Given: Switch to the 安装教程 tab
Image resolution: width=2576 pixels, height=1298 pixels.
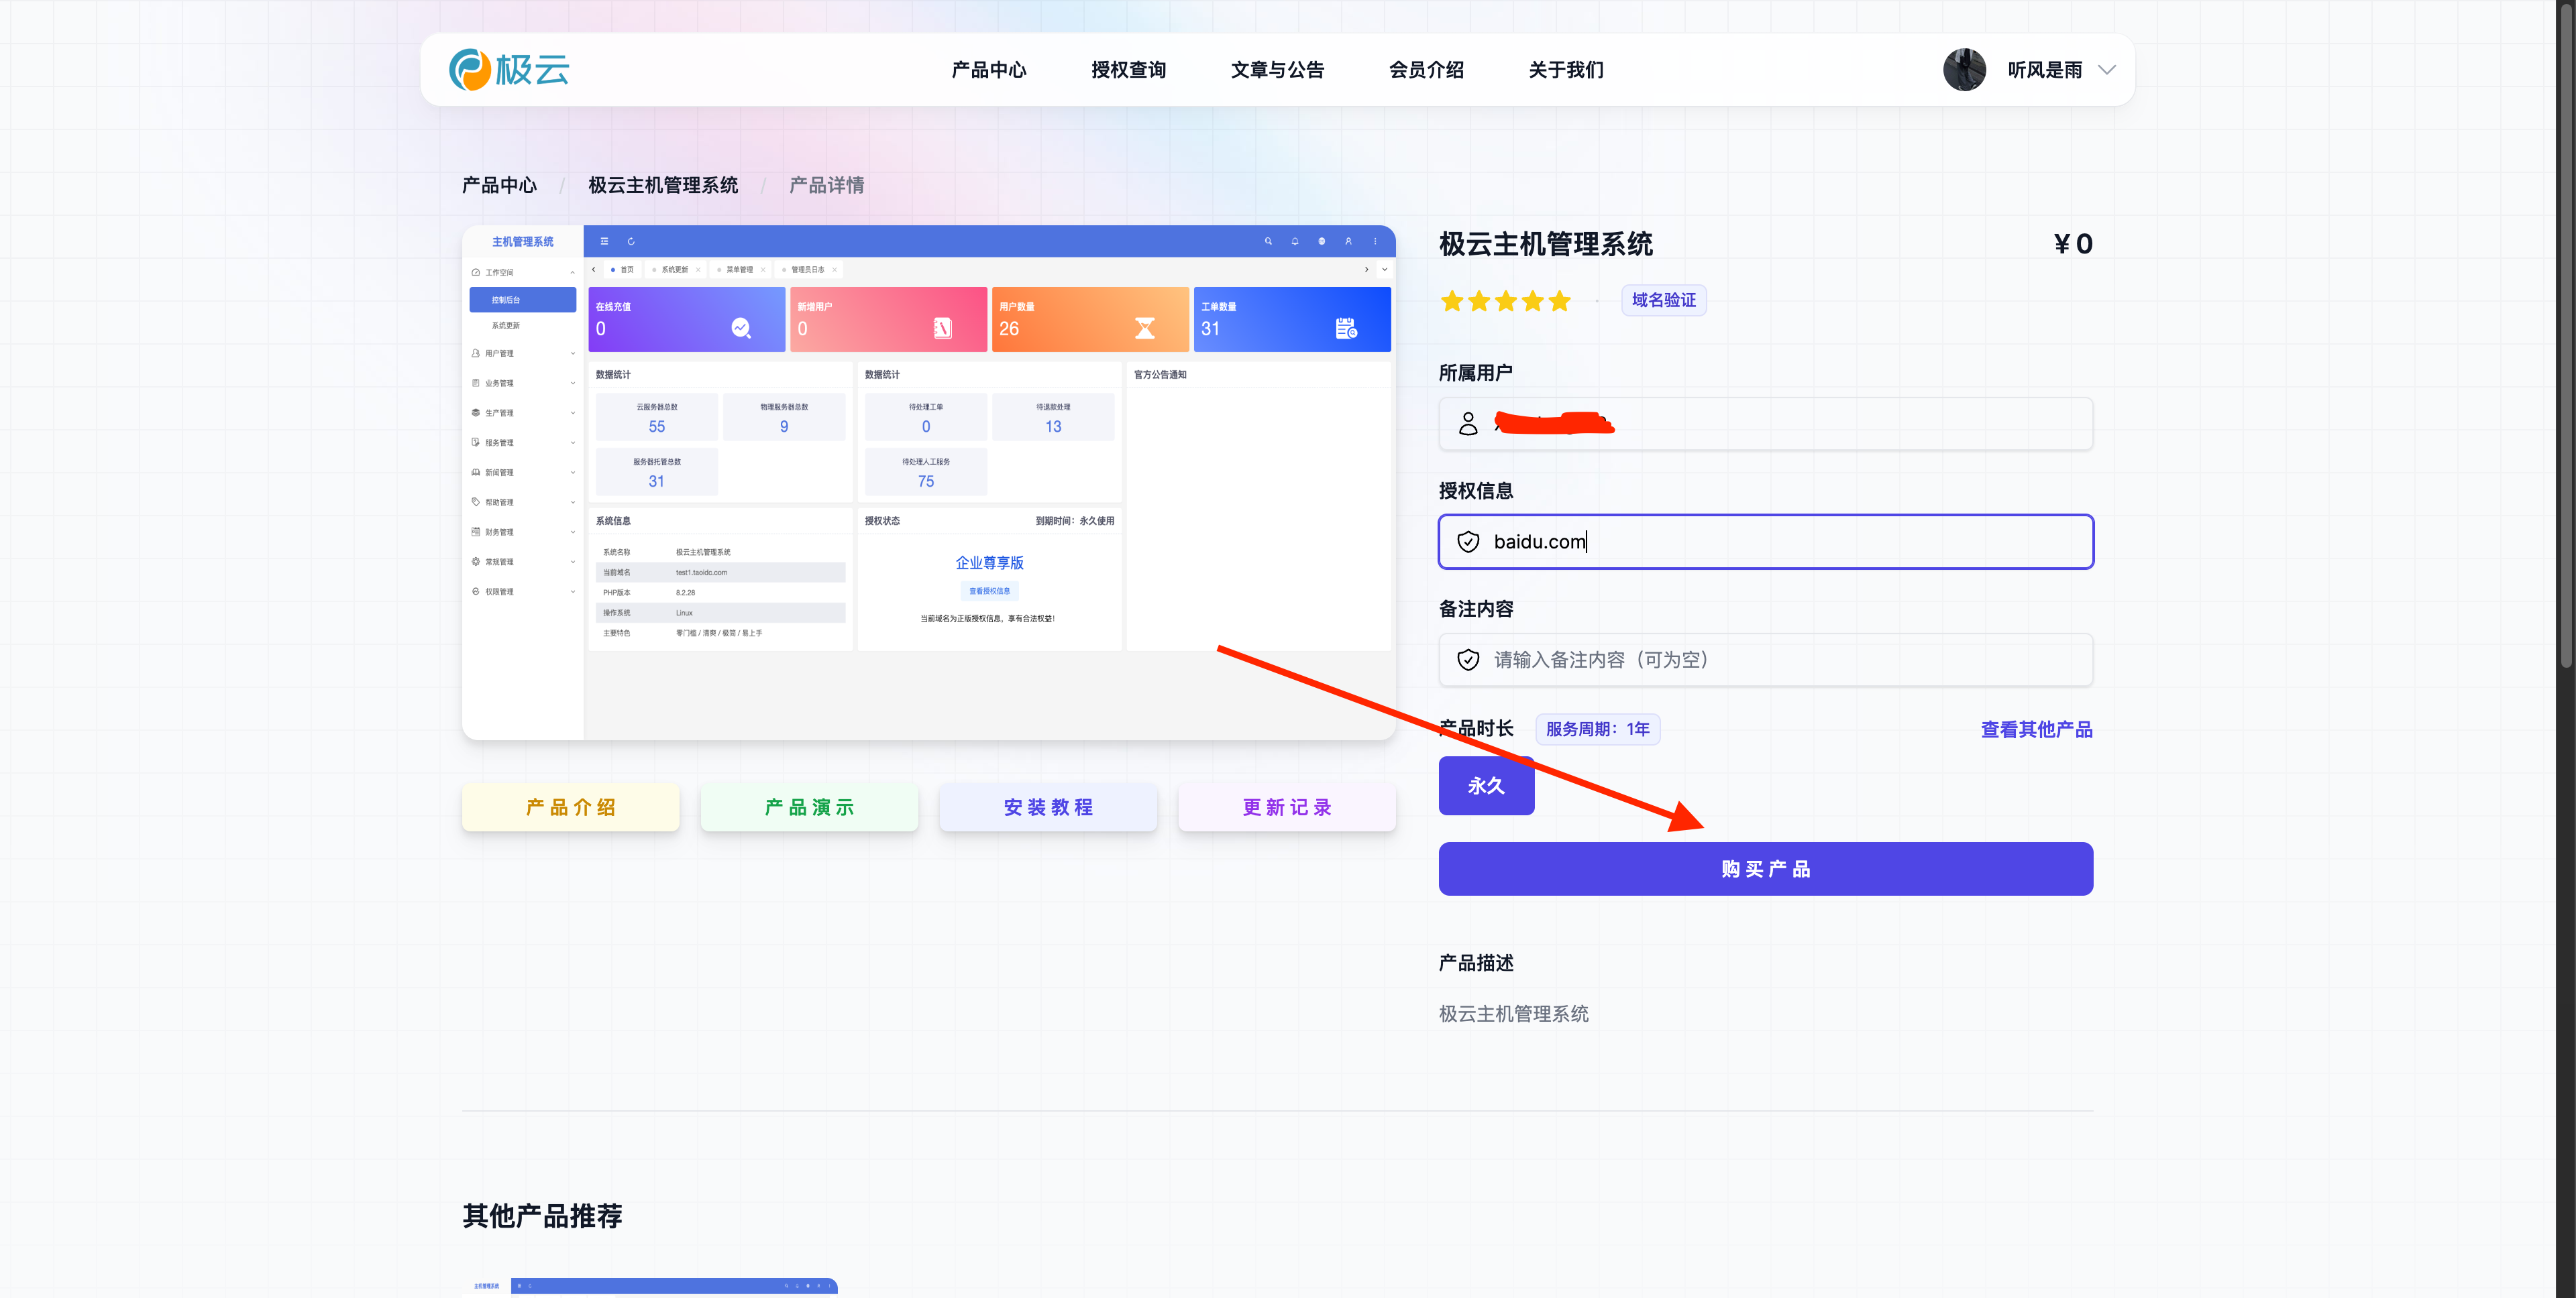Looking at the screenshot, I should click(x=1048, y=807).
